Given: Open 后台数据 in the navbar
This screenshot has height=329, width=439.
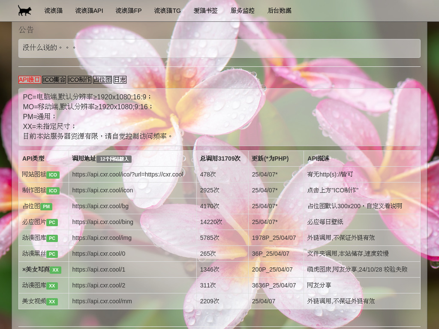Looking at the screenshot, I should pos(280,11).
